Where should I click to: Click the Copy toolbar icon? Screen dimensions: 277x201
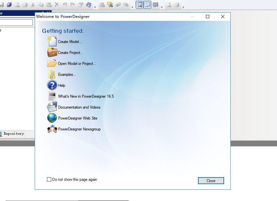pyautogui.click(x=41, y=5)
